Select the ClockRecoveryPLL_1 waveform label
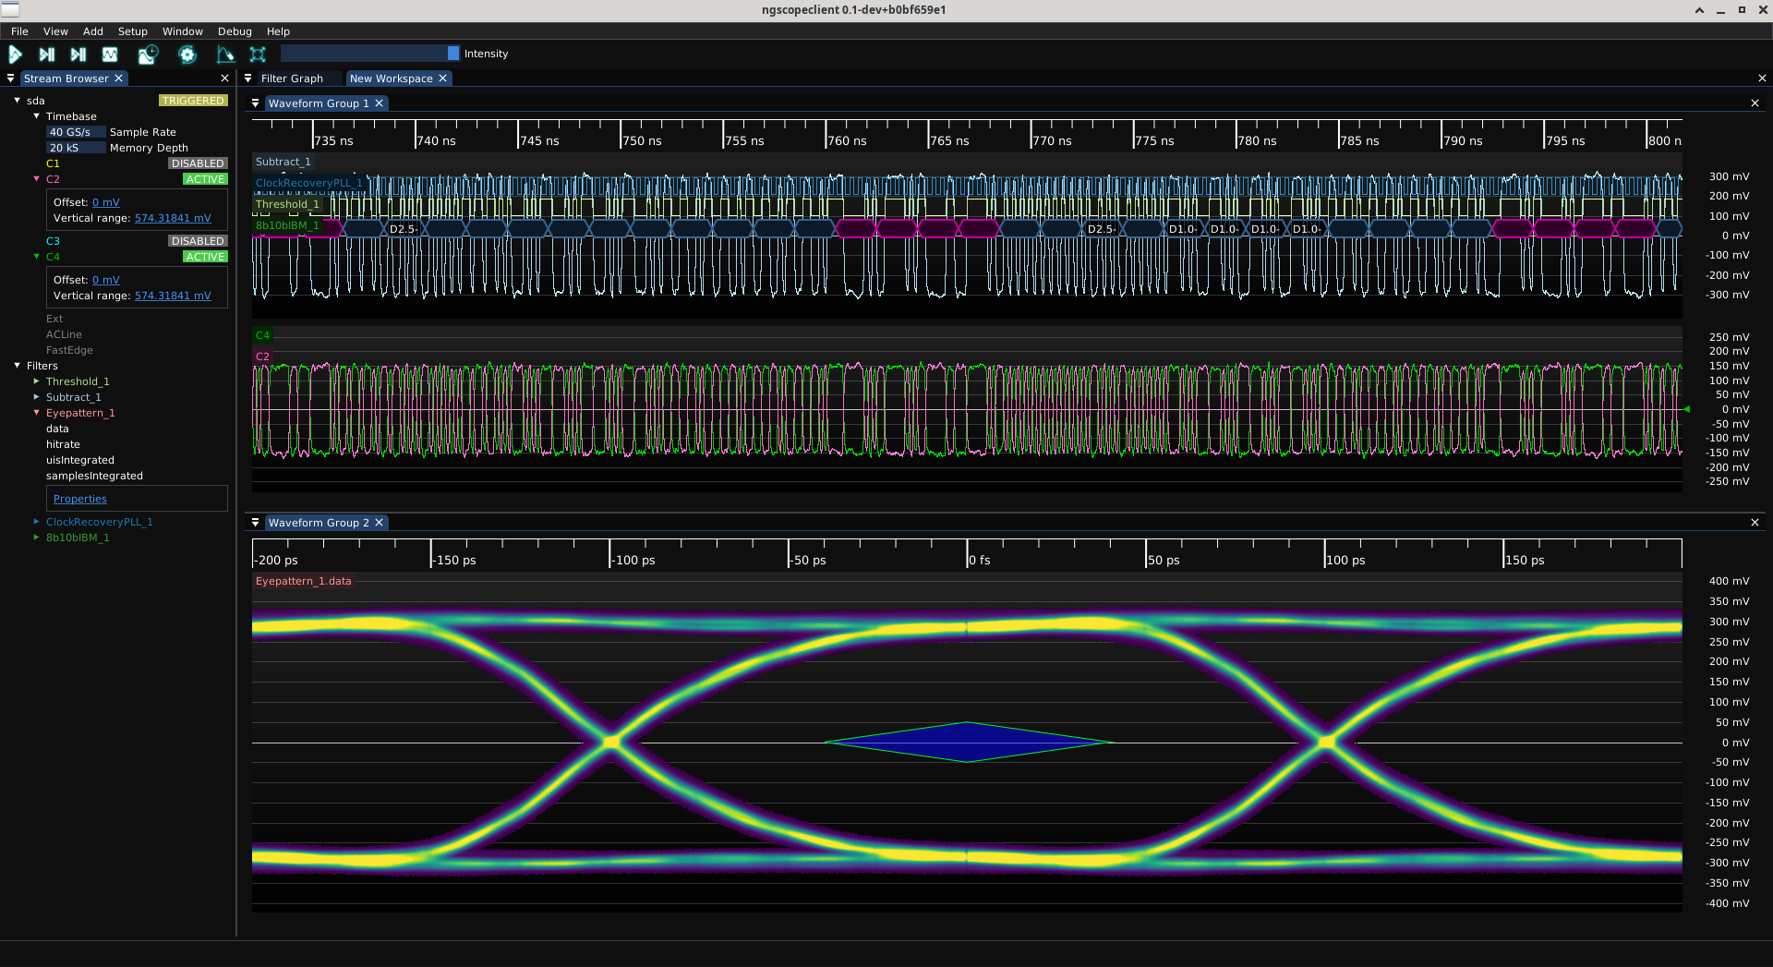 [309, 183]
